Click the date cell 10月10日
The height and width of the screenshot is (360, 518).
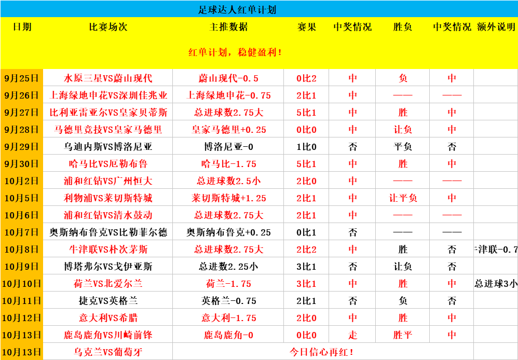pos(21,284)
